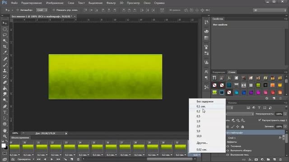Collapse Слой 1 effects list arrow
The height and width of the screenshot is (162, 289).
click(284, 138)
